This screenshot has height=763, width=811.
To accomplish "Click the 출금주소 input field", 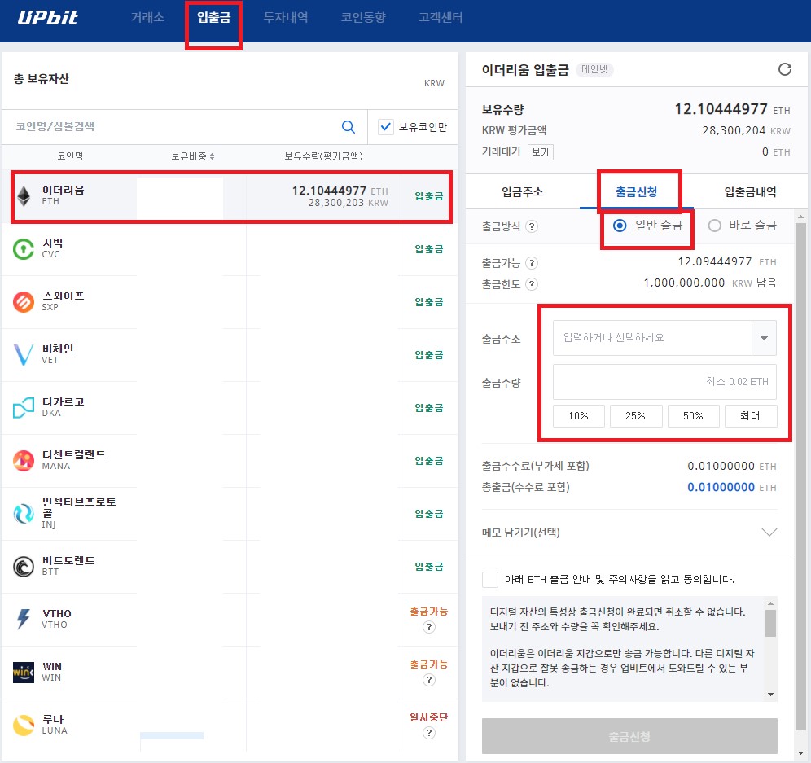I will pyautogui.click(x=652, y=338).
